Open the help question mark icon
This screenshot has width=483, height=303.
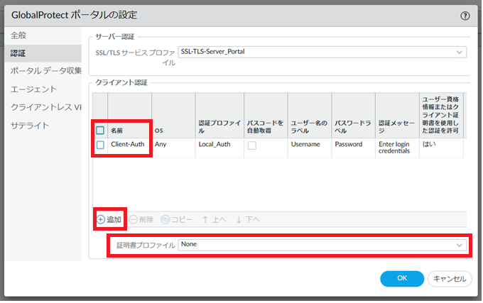(465, 16)
